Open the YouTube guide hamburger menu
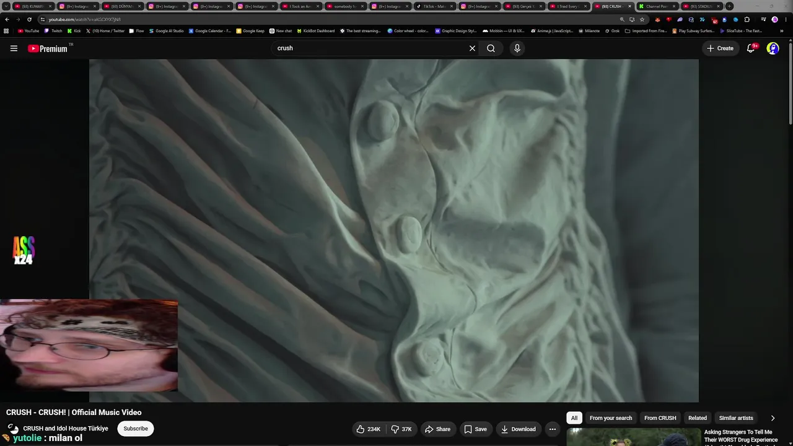 click(14, 48)
